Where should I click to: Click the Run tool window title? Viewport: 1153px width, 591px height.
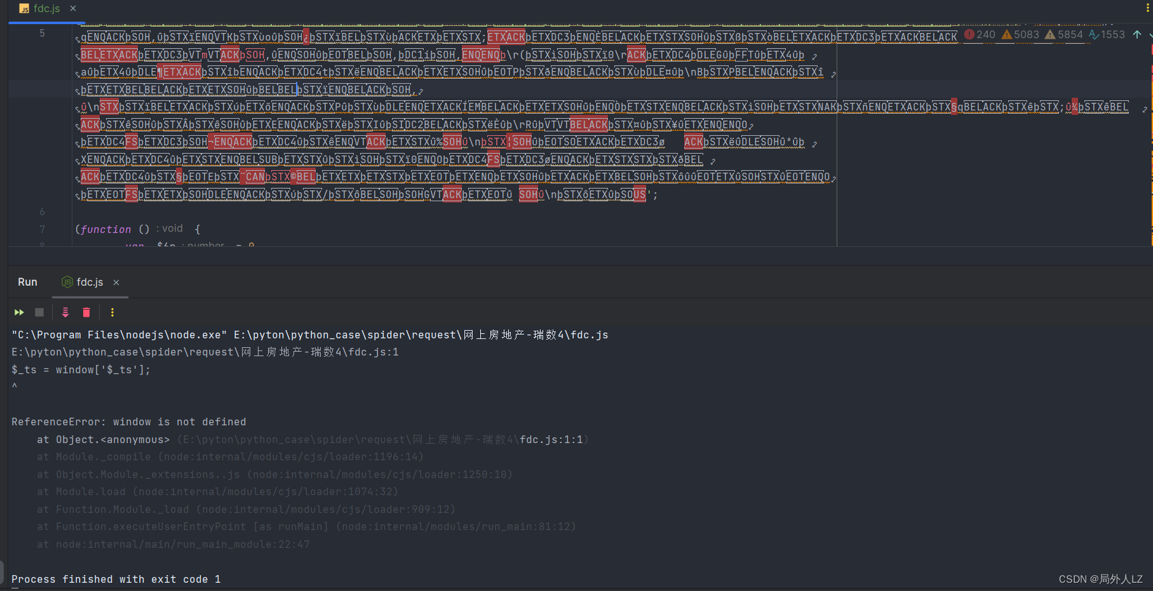pos(27,282)
